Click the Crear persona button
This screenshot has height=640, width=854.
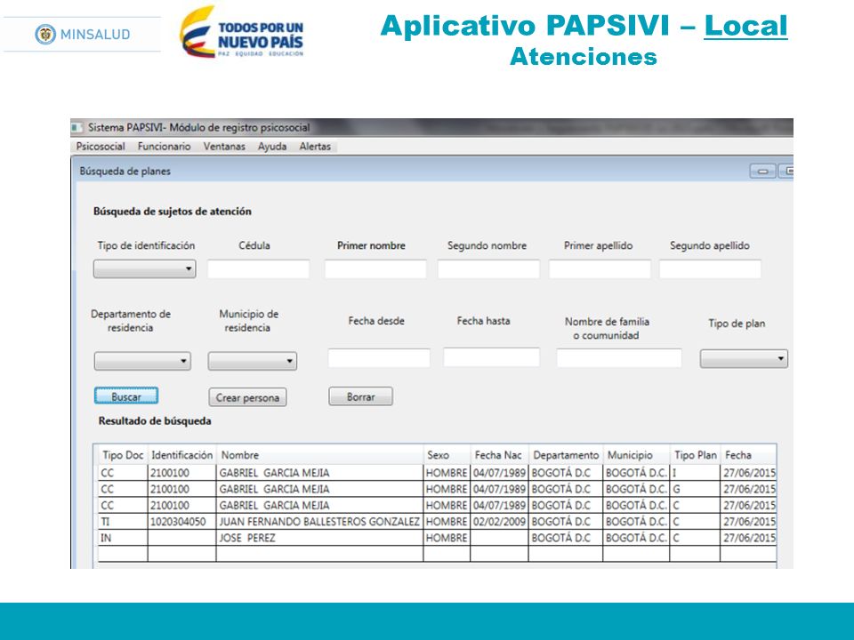(247, 397)
